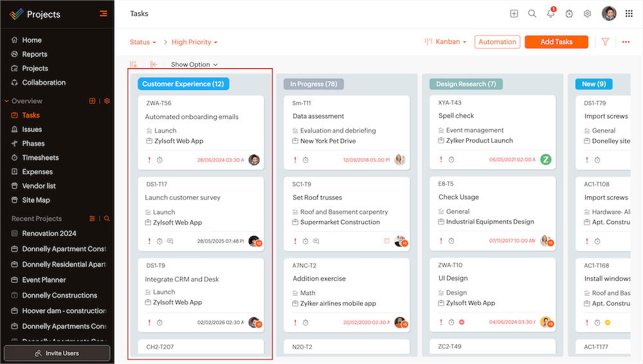Open the High Priority dropdown
The width and height of the screenshot is (643, 364).
tap(194, 42)
